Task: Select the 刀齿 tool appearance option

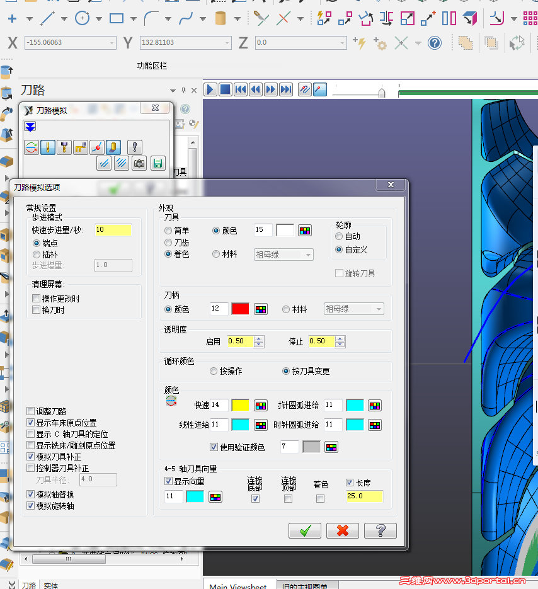Action: click(x=168, y=243)
